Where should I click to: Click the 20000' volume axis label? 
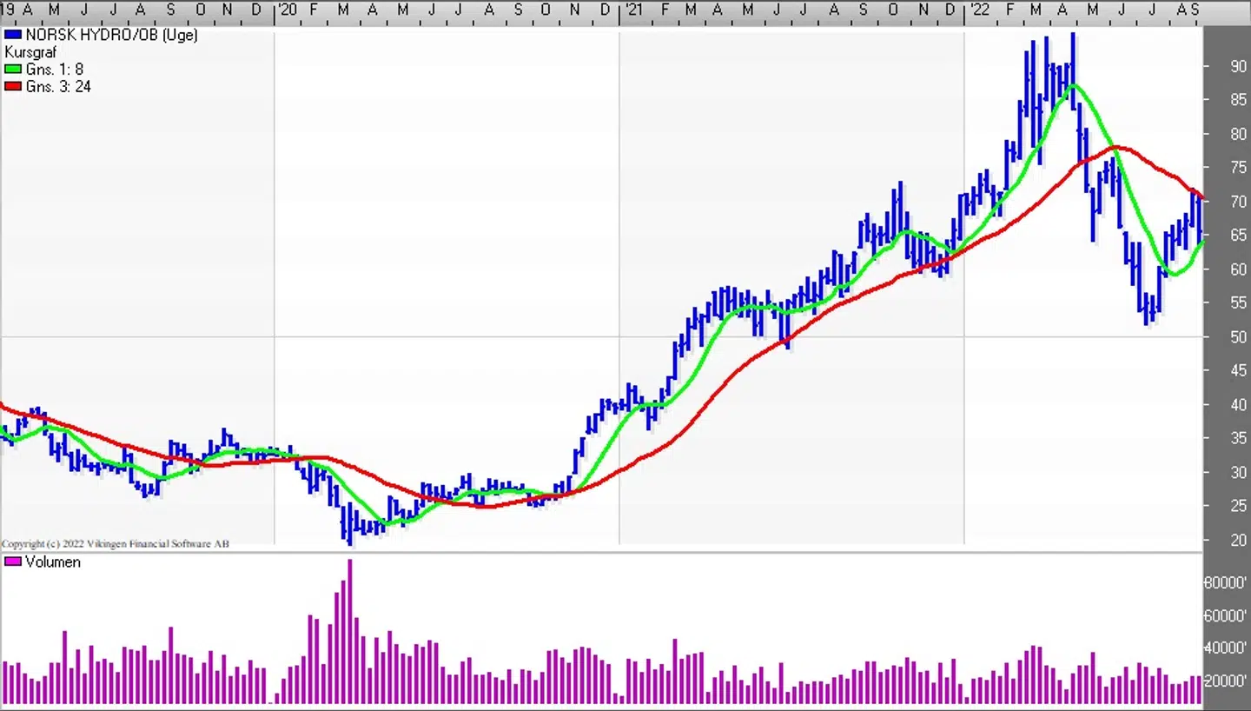[x=1225, y=681]
